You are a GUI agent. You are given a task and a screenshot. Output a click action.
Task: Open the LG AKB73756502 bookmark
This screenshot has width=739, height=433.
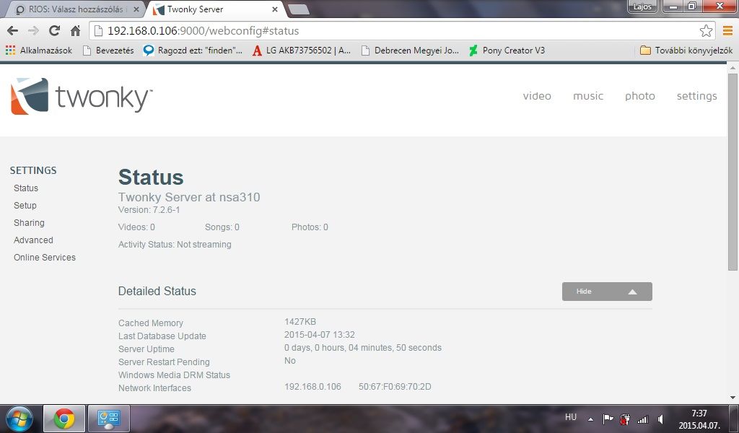(302, 51)
